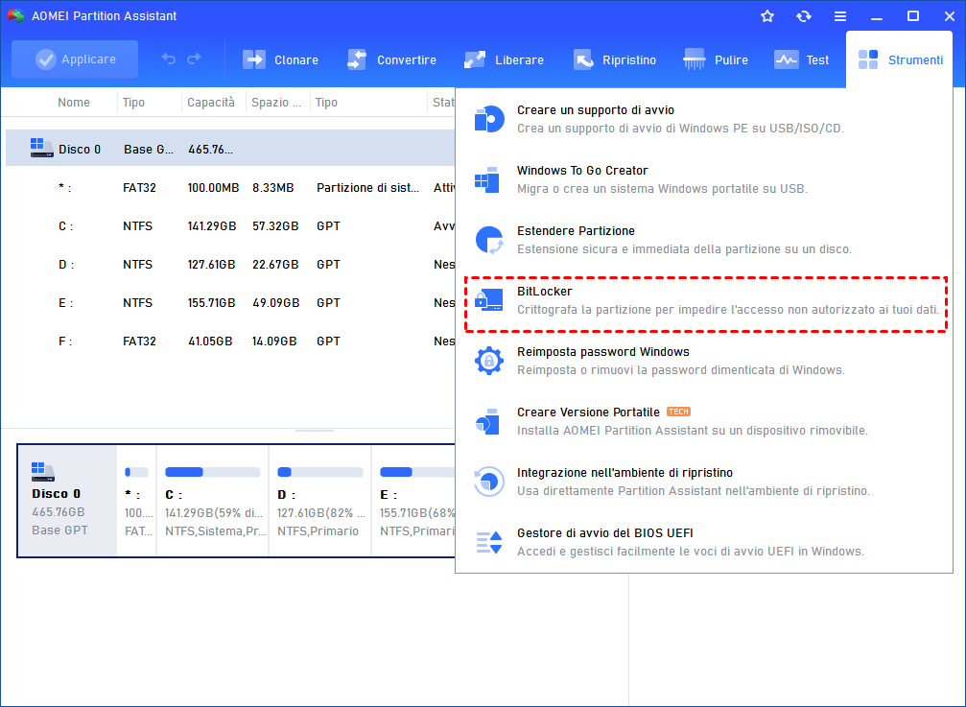The height and width of the screenshot is (707, 966).
Task: Choose BitLocker menu entry
Action: pos(705,304)
